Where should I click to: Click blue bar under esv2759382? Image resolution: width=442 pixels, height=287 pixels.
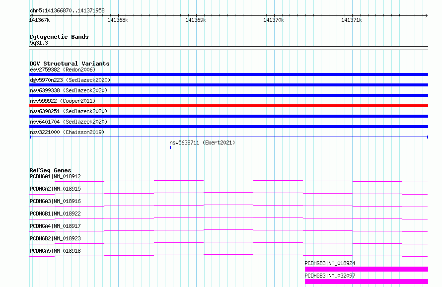[x=228, y=74]
